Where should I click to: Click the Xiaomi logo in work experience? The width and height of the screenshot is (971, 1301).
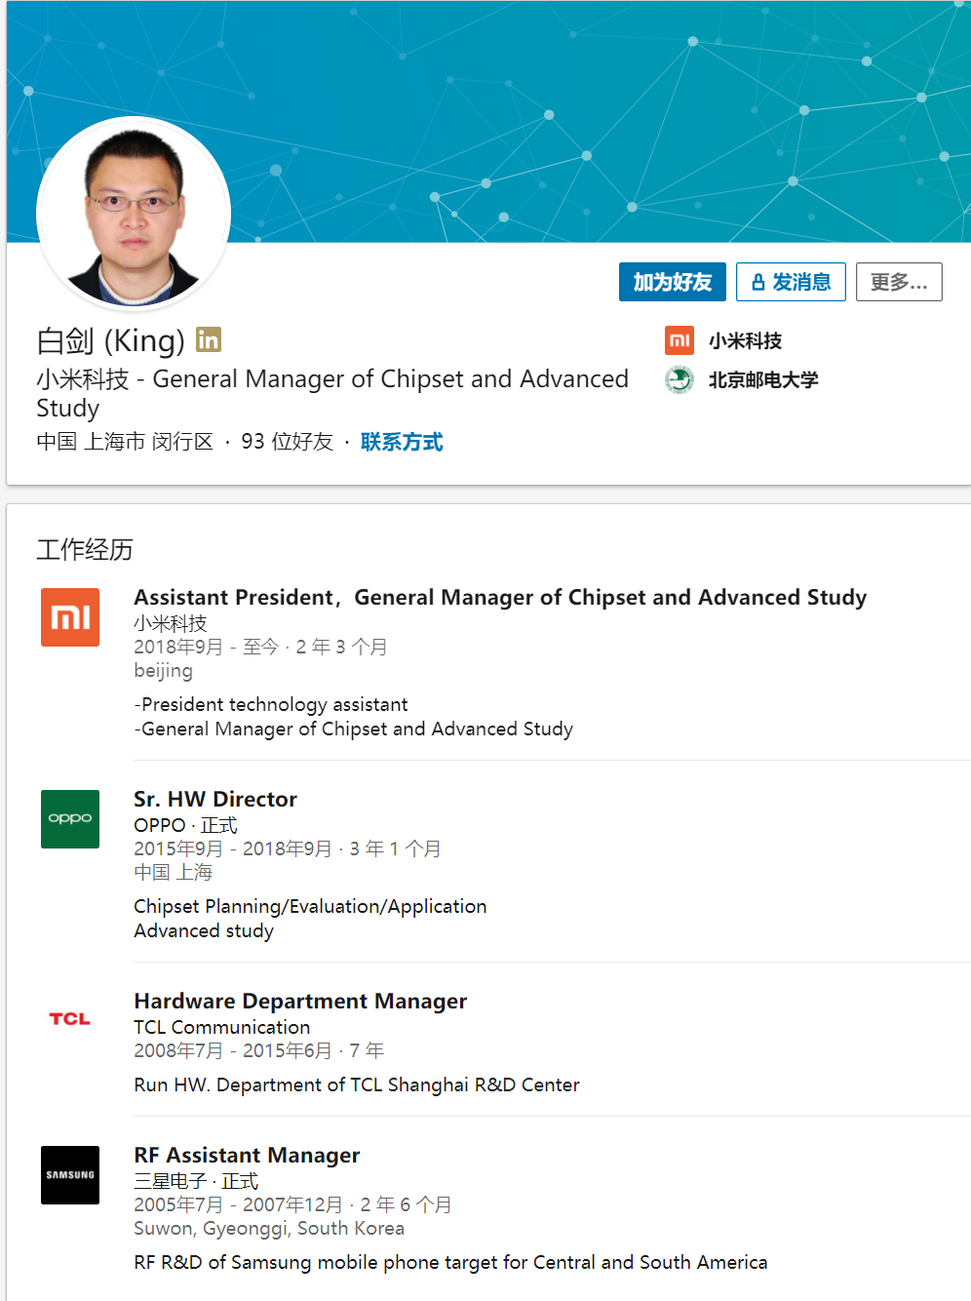click(70, 617)
